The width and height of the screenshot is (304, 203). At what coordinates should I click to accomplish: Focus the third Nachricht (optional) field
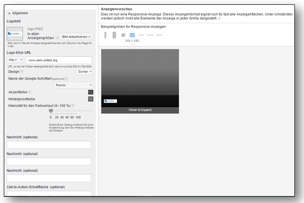(x=49, y=178)
